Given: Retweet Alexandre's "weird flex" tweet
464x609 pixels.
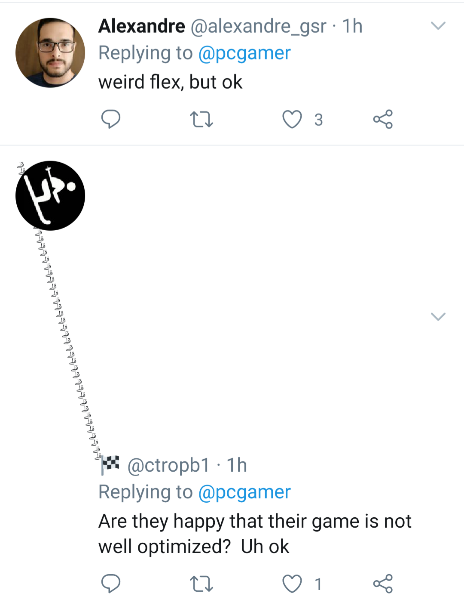Looking at the screenshot, I should [x=201, y=119].
